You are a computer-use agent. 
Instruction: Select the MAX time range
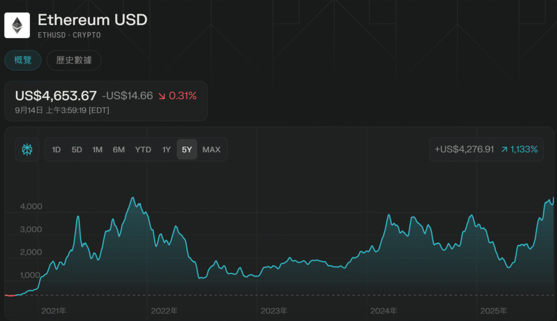(x=212, y=150)
